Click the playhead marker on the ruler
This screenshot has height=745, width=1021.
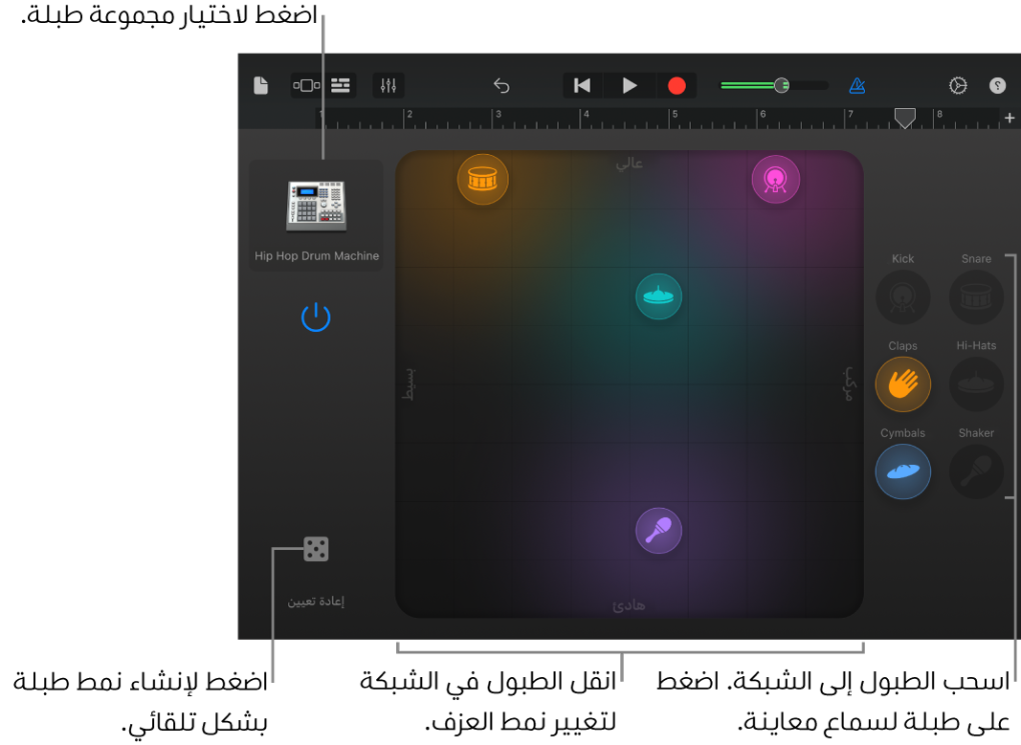point(904,118)
